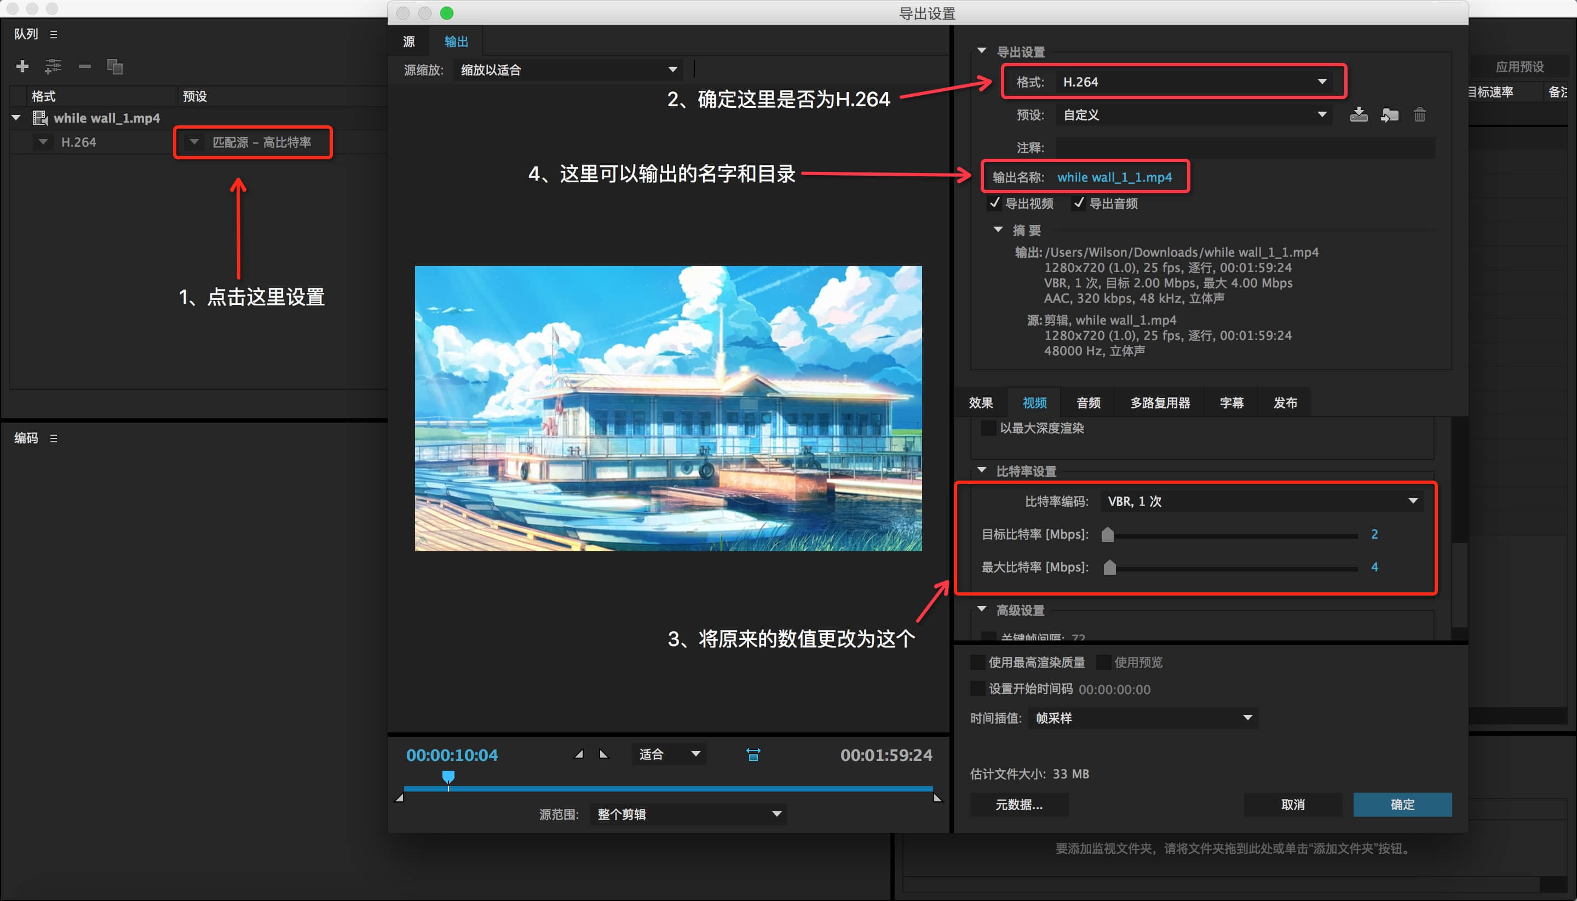1577x901 pixels.
Task: Click the delete preset trash icon
Action: pyautogui.click(x=1420, y=114)
